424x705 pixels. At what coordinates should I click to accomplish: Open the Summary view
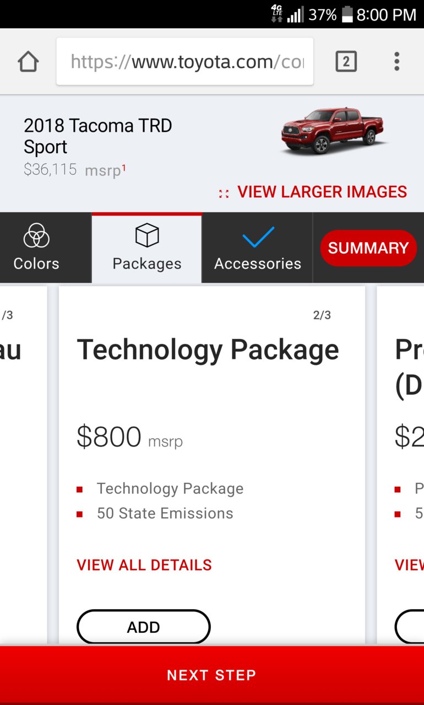[x=368, y=248]
